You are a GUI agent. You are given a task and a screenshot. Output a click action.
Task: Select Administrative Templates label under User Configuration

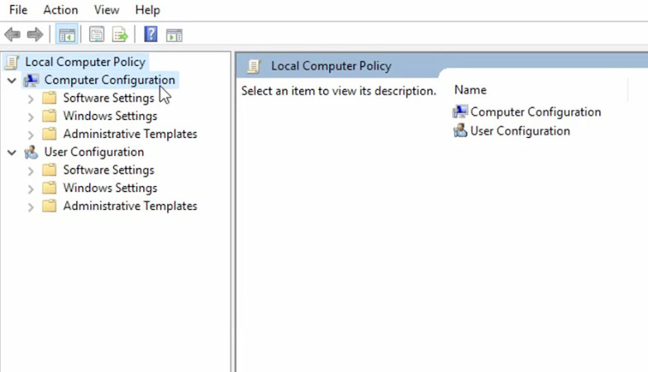131,206
